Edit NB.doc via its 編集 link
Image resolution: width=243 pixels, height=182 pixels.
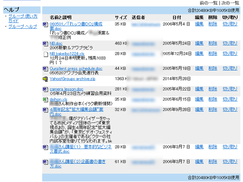[199, 43]
